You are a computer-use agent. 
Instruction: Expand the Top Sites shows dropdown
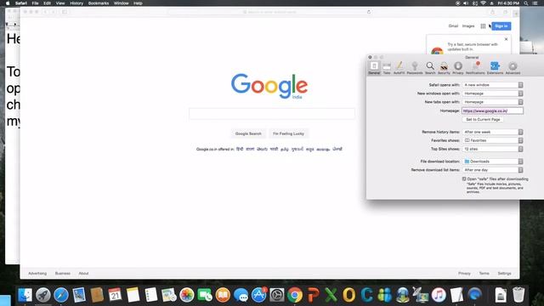pyautogui.click(x=493, y=149)
